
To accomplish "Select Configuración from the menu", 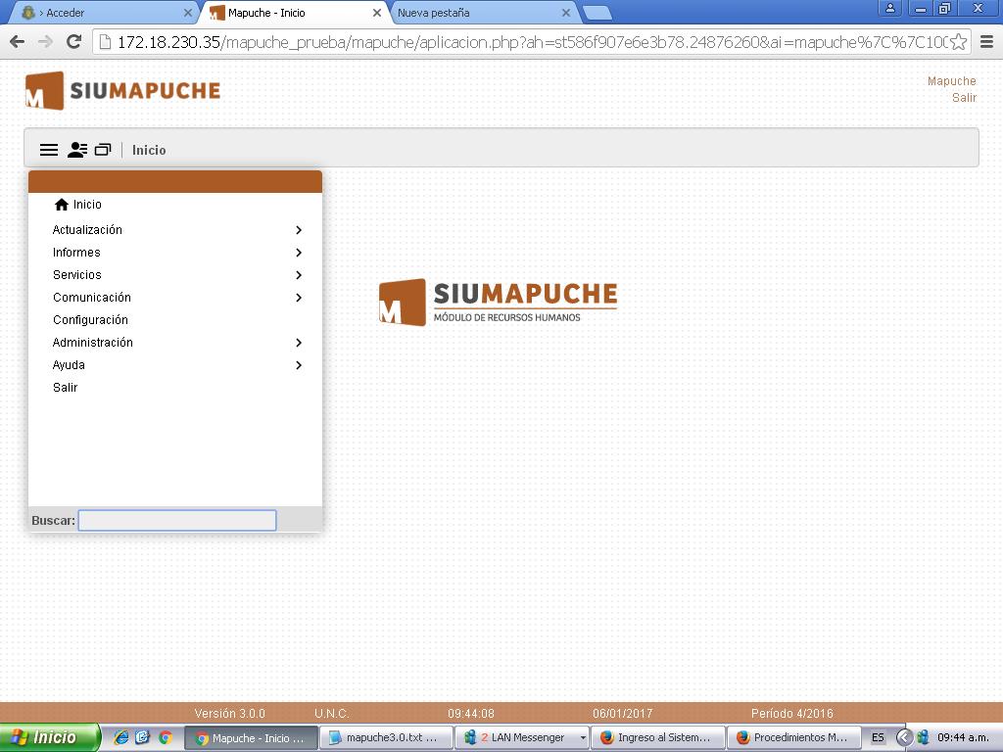I will [90, 320].
